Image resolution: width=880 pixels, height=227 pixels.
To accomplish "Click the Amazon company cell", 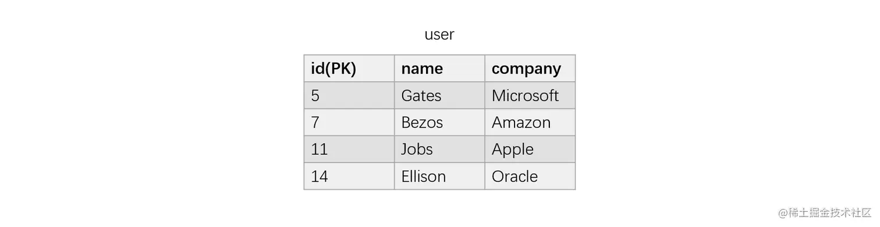I will coord(530,122).
